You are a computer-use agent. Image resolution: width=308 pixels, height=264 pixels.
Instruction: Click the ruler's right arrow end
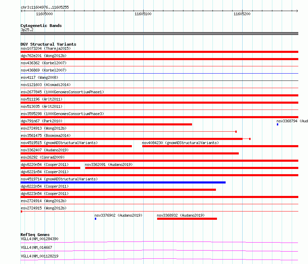click(297, 11)
